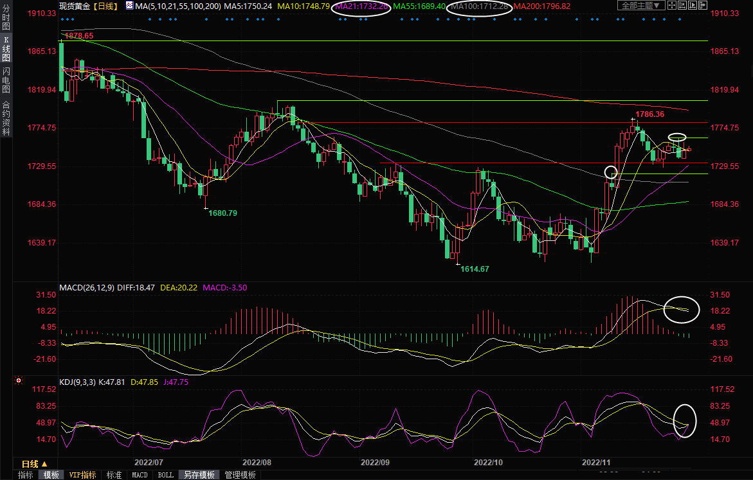
Task: Expand the 日线 period selector
Action: click(35, 464)
